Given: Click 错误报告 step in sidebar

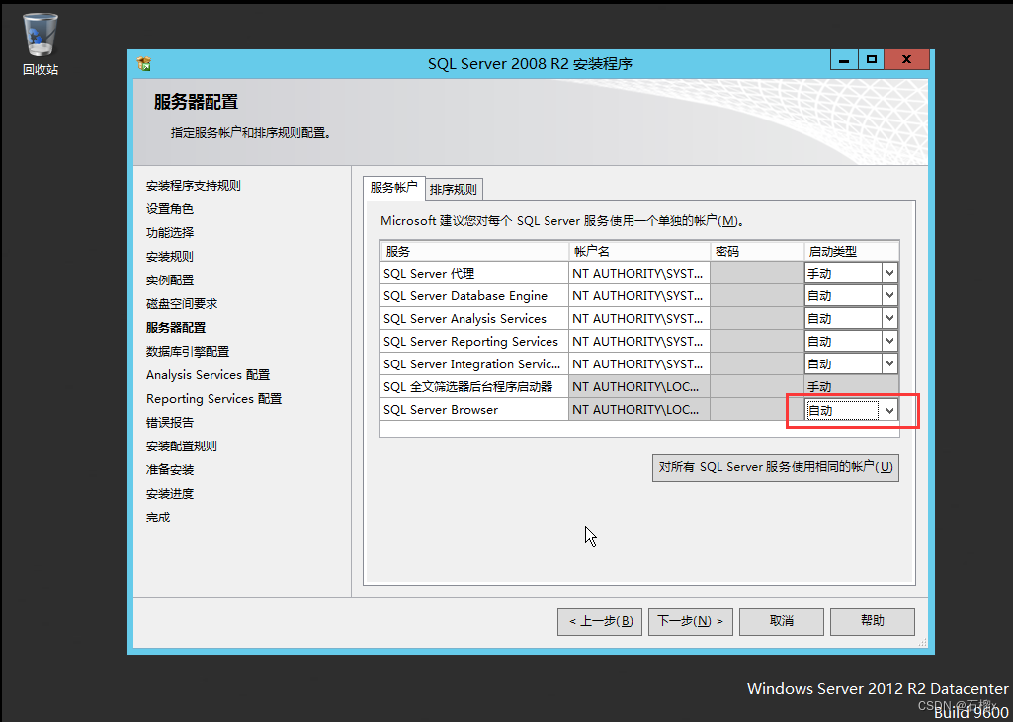Looking at the screenshot, I should (169, 423).
